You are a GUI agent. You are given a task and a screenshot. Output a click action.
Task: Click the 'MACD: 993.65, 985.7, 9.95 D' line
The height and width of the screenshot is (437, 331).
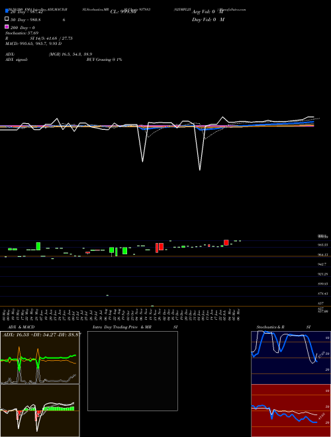[34, 44]
